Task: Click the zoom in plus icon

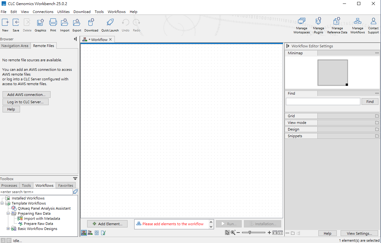Action: pyautogui.click(x=269, y=233)
